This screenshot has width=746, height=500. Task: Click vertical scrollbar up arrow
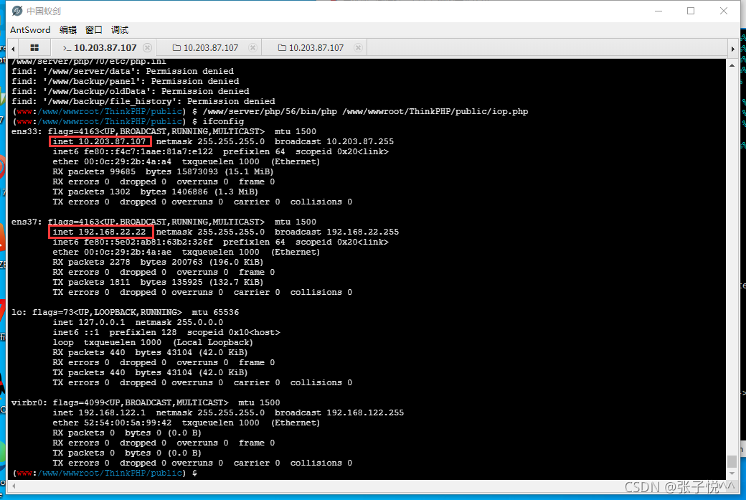click(732, 65)
